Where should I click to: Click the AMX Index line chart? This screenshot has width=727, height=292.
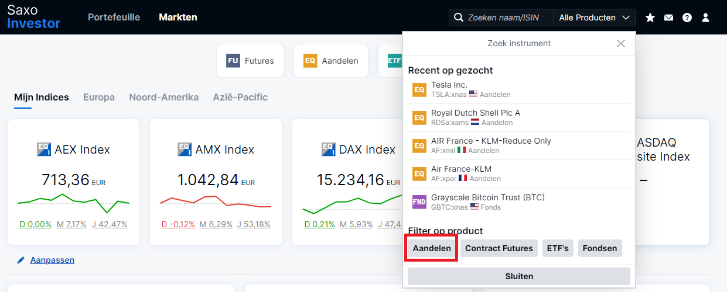coord(216,202)
